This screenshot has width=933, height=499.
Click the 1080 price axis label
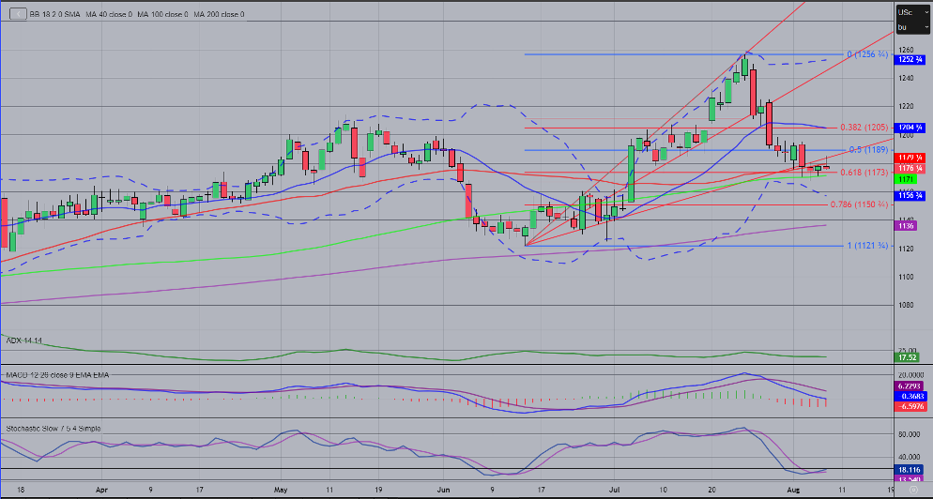[906, 305]
